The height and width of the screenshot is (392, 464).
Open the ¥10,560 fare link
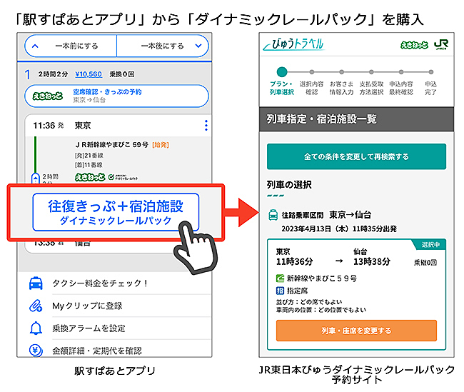coord(89,74)
